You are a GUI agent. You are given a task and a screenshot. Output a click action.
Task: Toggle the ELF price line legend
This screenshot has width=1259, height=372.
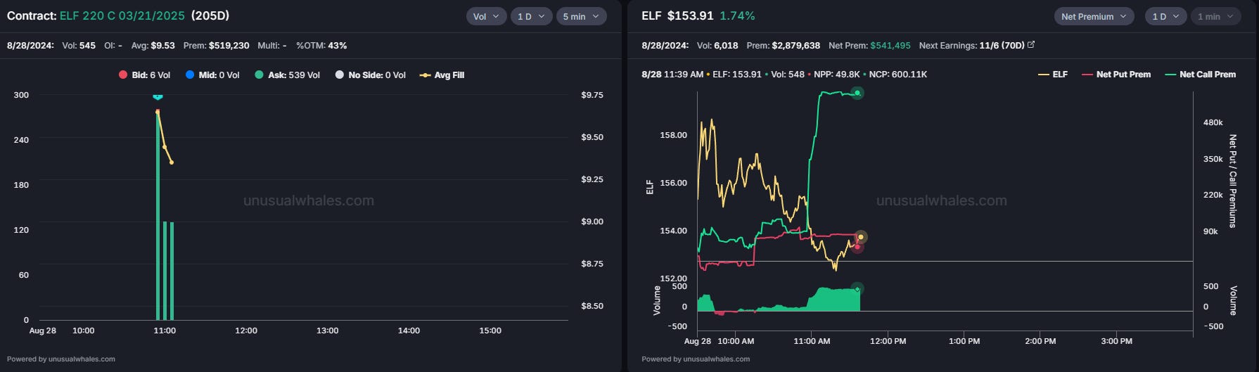point(1053,75)
